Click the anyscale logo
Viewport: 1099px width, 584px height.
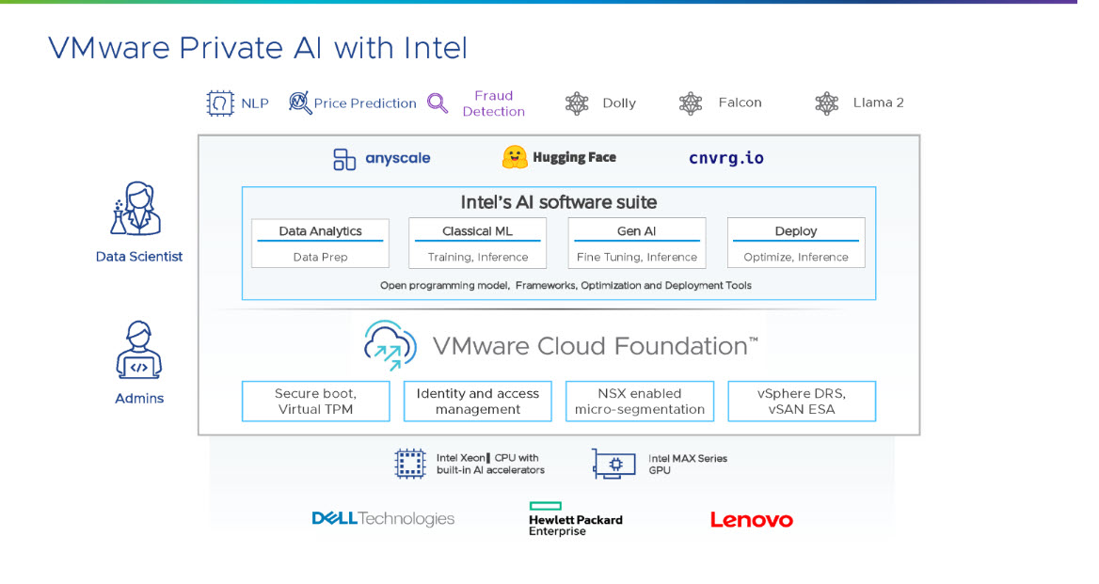[381, 159]
